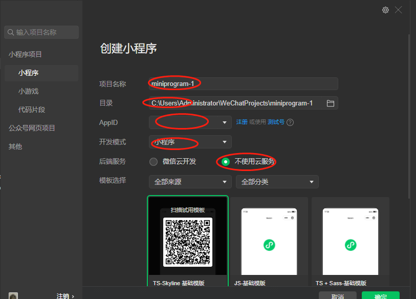Select 小程序 in the sidebar
The image size is (416, 299).
41,73
